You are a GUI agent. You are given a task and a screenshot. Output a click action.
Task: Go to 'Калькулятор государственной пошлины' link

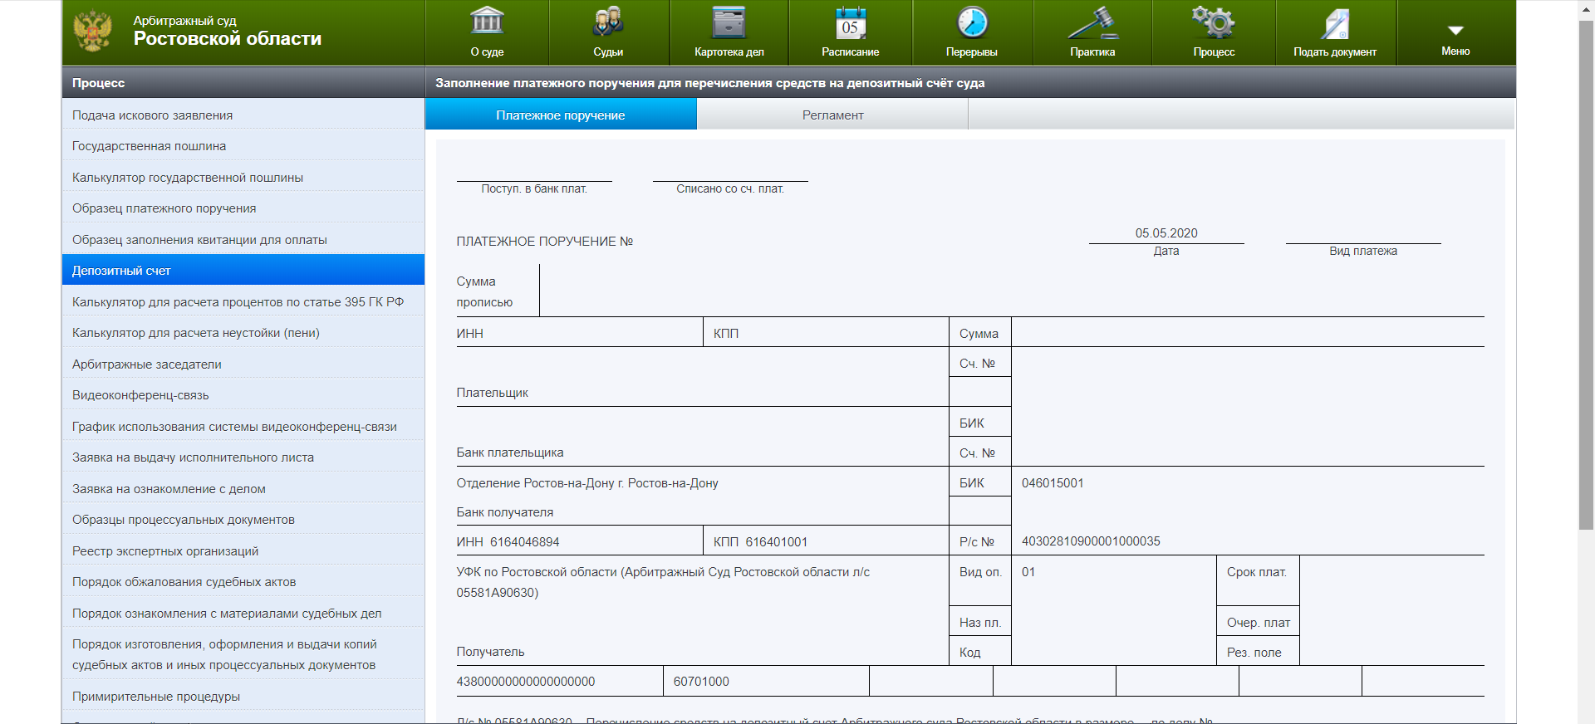(188, 178)
